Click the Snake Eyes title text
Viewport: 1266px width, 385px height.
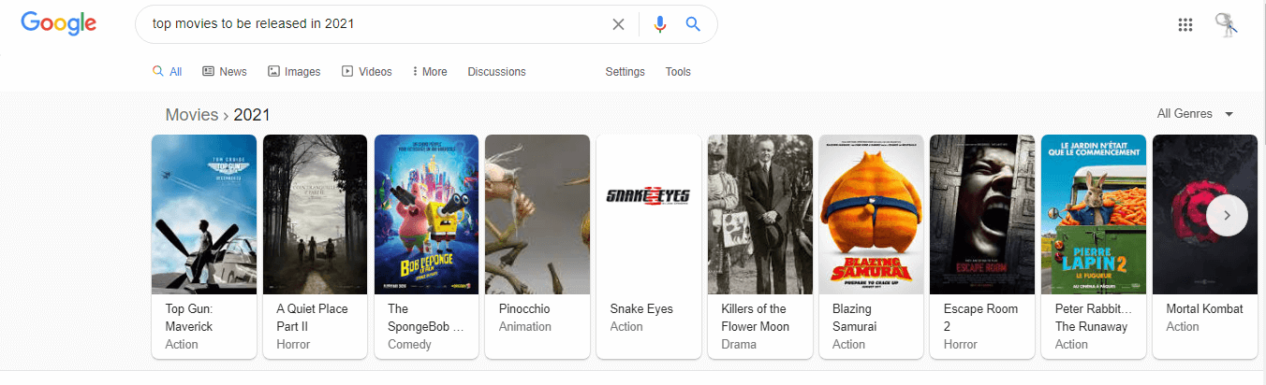641,309
